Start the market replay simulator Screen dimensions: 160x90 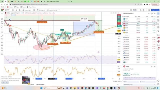pos(52,10)
